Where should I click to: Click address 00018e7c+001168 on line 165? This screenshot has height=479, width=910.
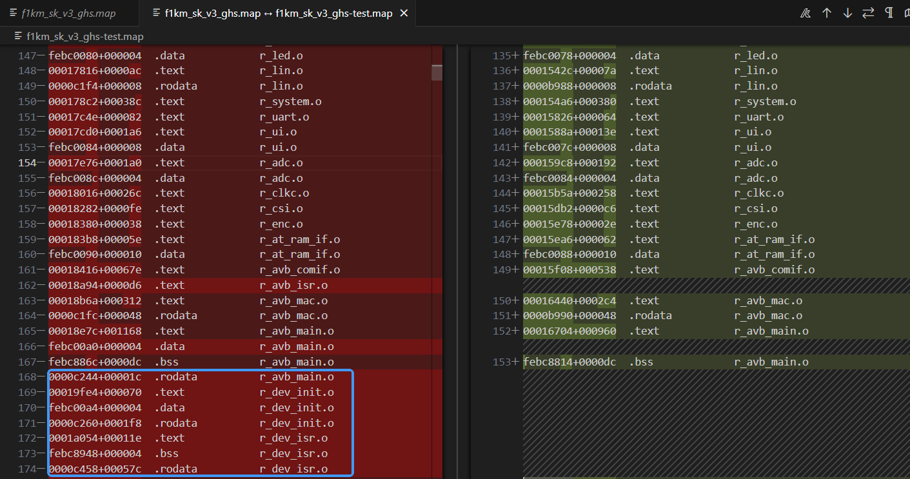tap(95, 331)
